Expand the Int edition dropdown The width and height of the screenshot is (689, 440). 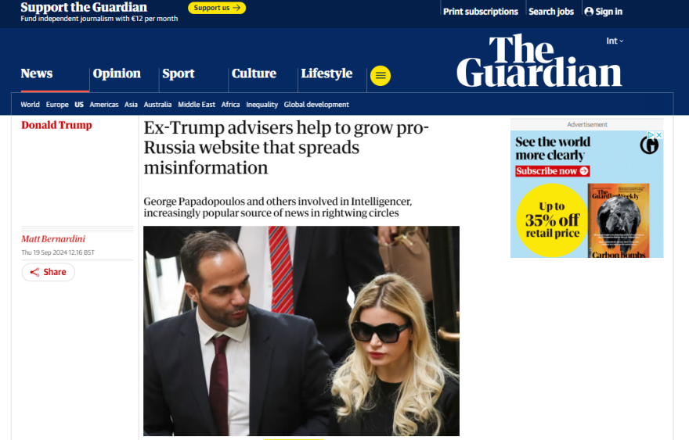615,41
